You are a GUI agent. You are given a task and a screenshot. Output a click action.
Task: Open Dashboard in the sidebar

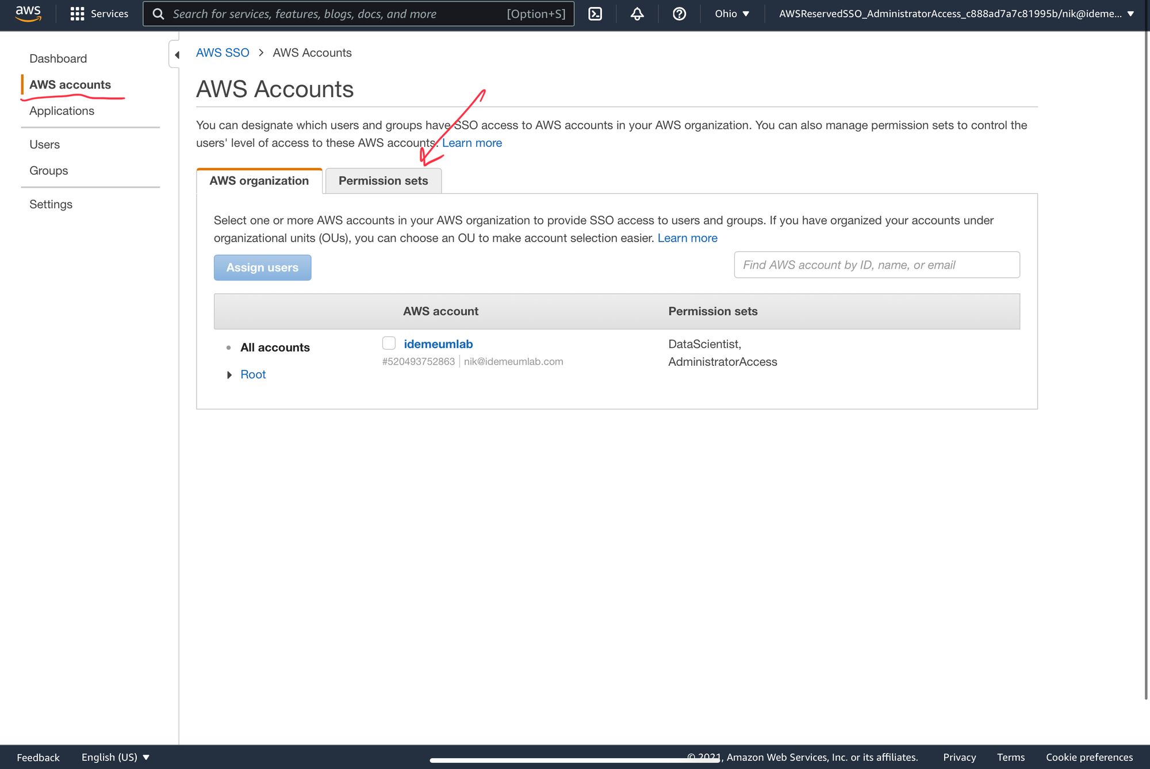tap(58, 59)
